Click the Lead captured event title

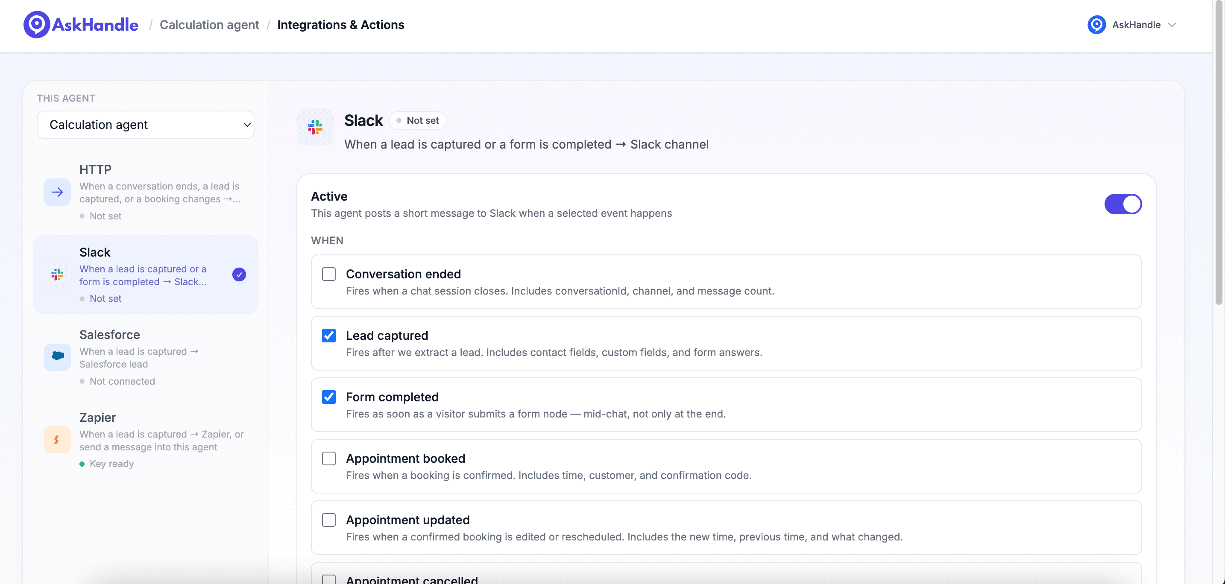(387, 336)
